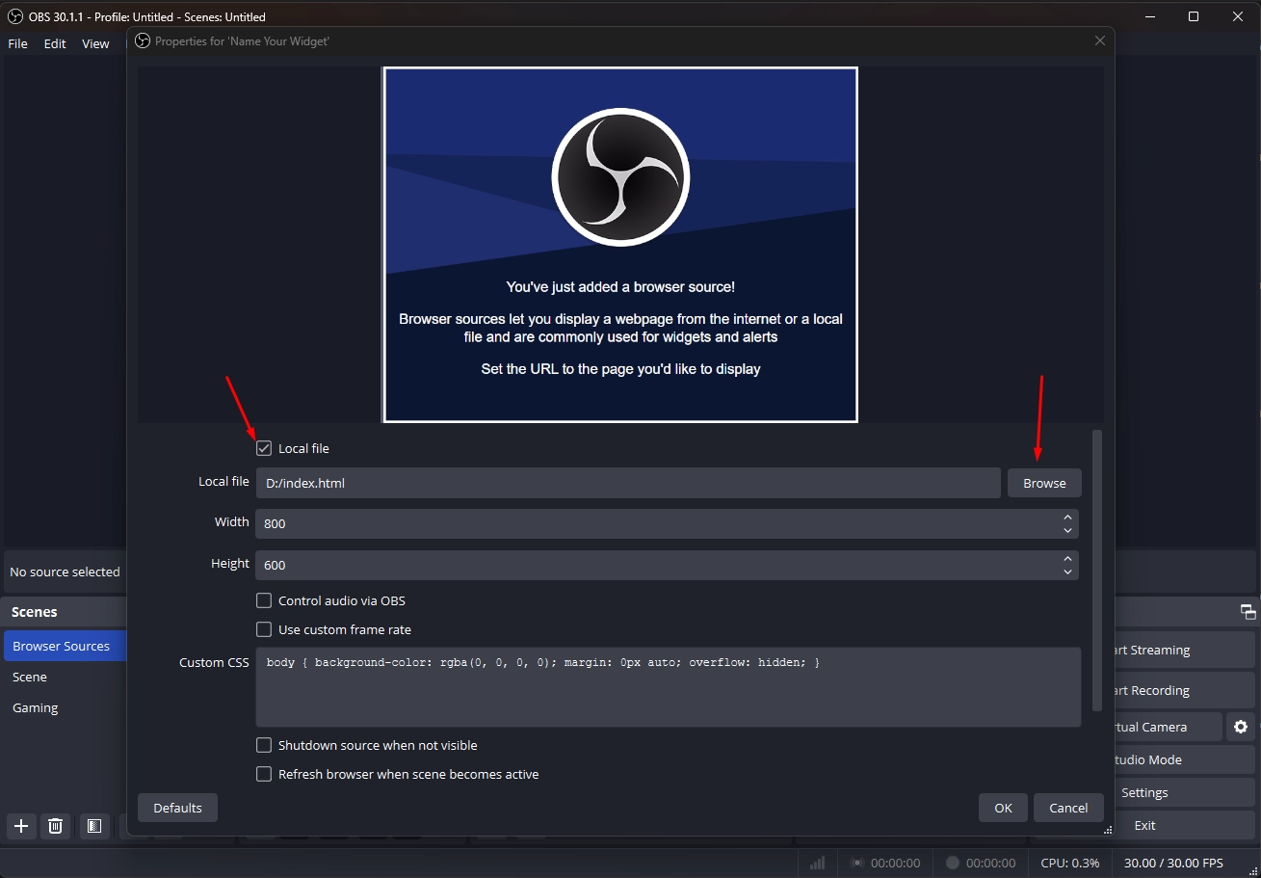Screen dimensions: 1261x878
Task: Click the Controls dock pop-out icon
Action: pos(1248,612)
